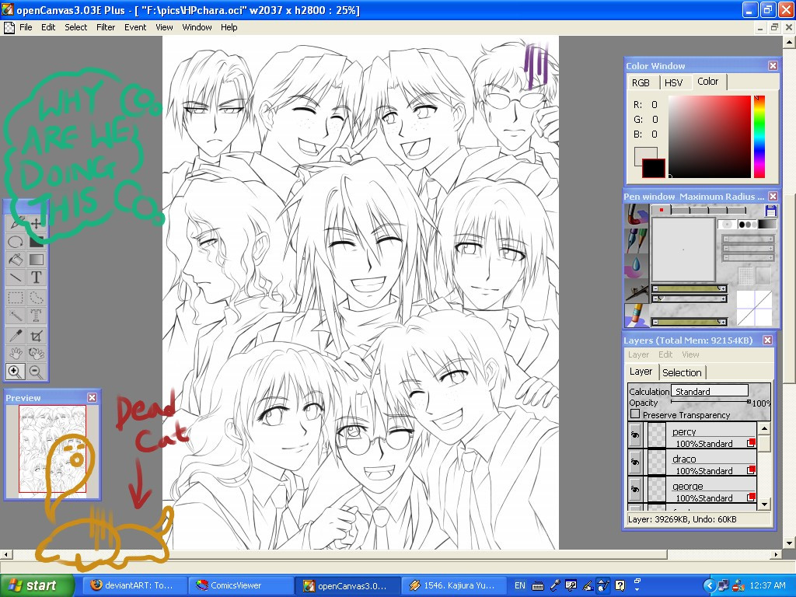The height and width of the screenshot is (597, 796).
Task: Toggle the red marker on george layer
Action: [x=751, y=497]
